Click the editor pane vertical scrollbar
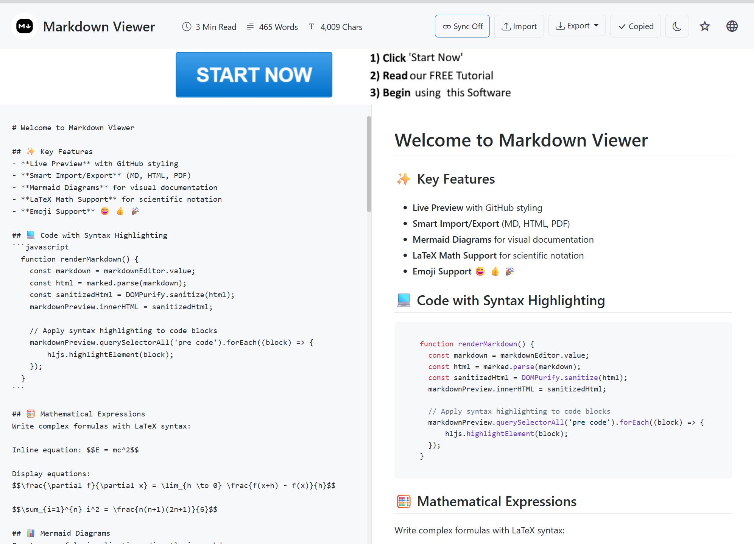754x544 pixels. point(369,164)
